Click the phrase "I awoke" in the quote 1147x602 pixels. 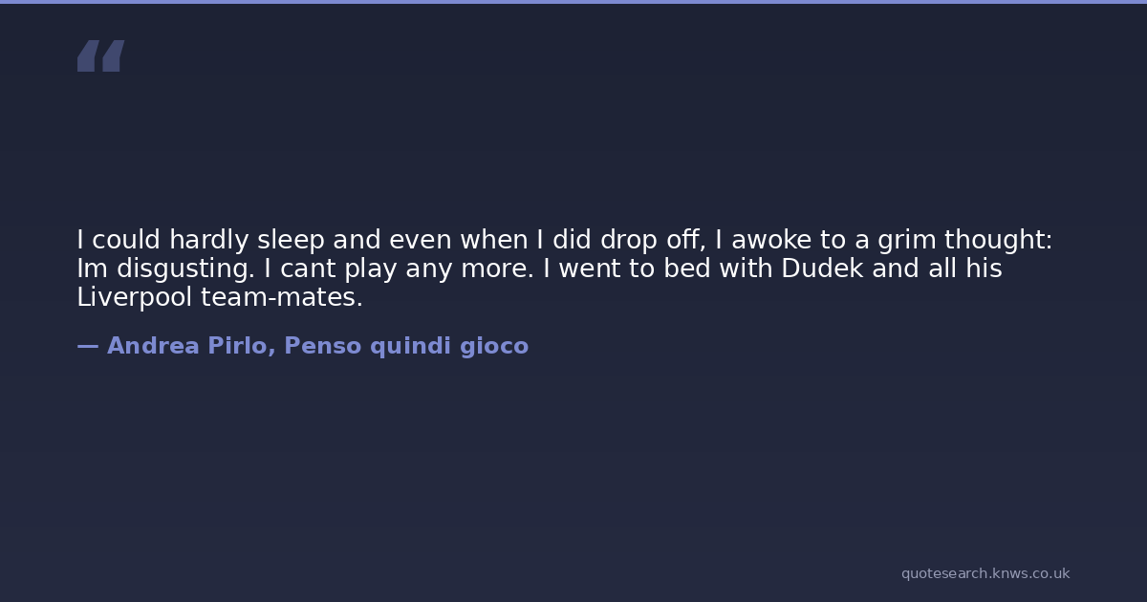pos(764,240)
